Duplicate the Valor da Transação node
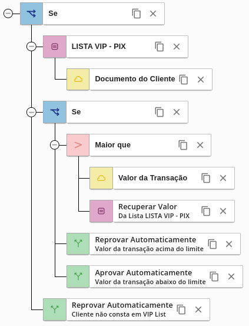This screenshot has height=326, width=249. pyautogui.click(x=206, y=178)
